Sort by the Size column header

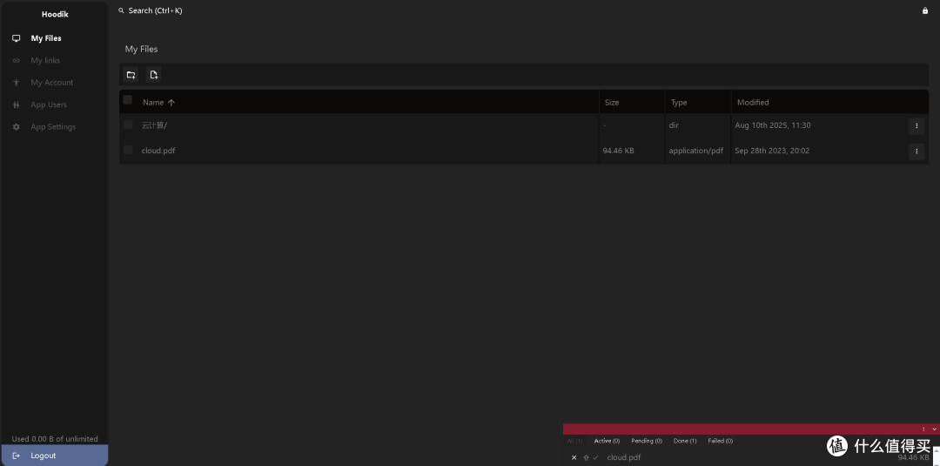[612, 103]
